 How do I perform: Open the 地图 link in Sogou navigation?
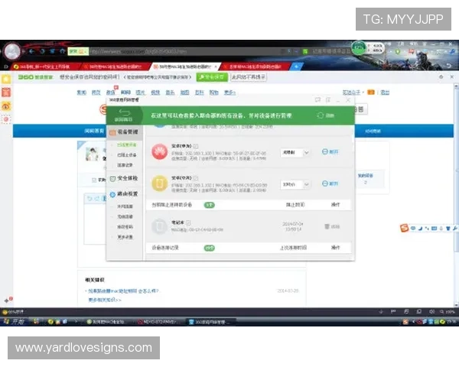coord(184,93)
